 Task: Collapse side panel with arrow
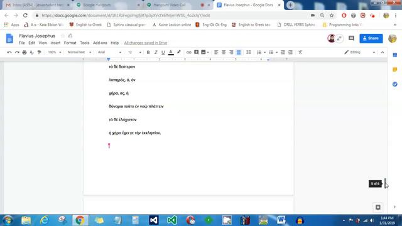coord(395,207)
